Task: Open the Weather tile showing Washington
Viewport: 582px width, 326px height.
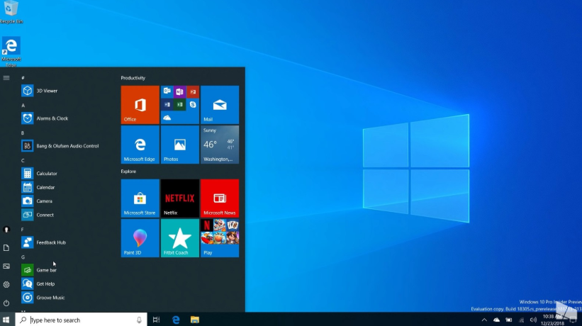Action: (220, 145)
